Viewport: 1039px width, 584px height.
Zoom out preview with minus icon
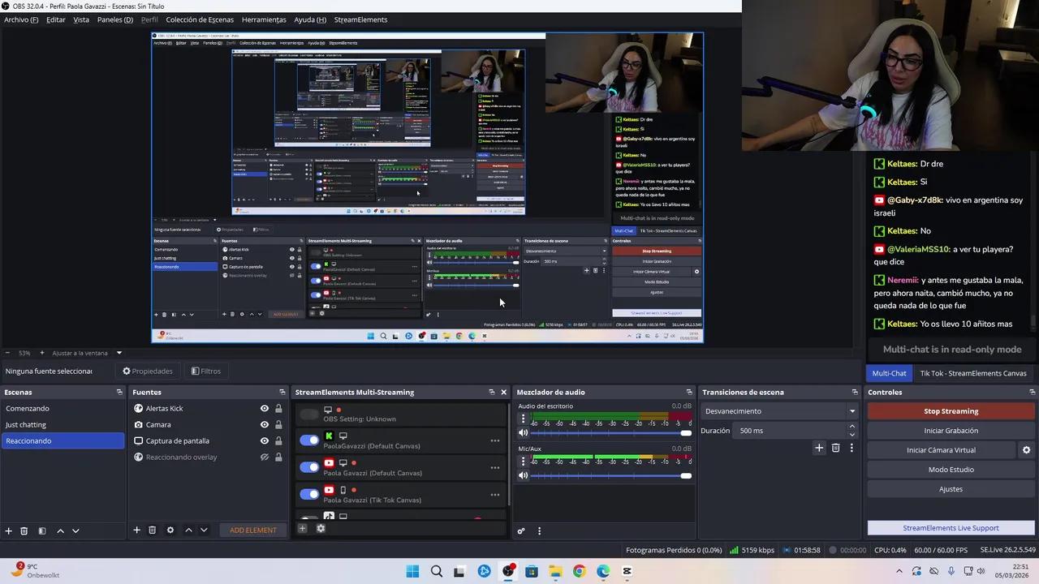point(8,353)
